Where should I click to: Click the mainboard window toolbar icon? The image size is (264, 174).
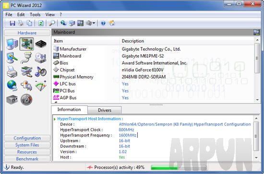(x=80, y=23)
